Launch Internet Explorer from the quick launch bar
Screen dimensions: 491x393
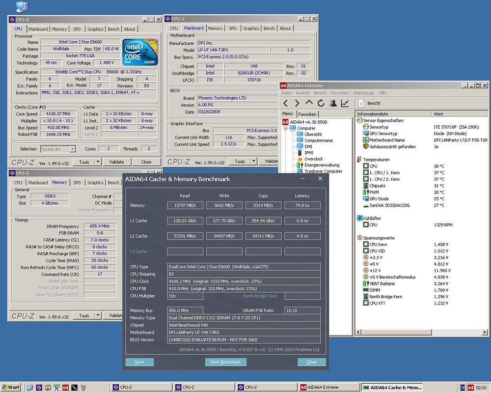pos(30,388)
